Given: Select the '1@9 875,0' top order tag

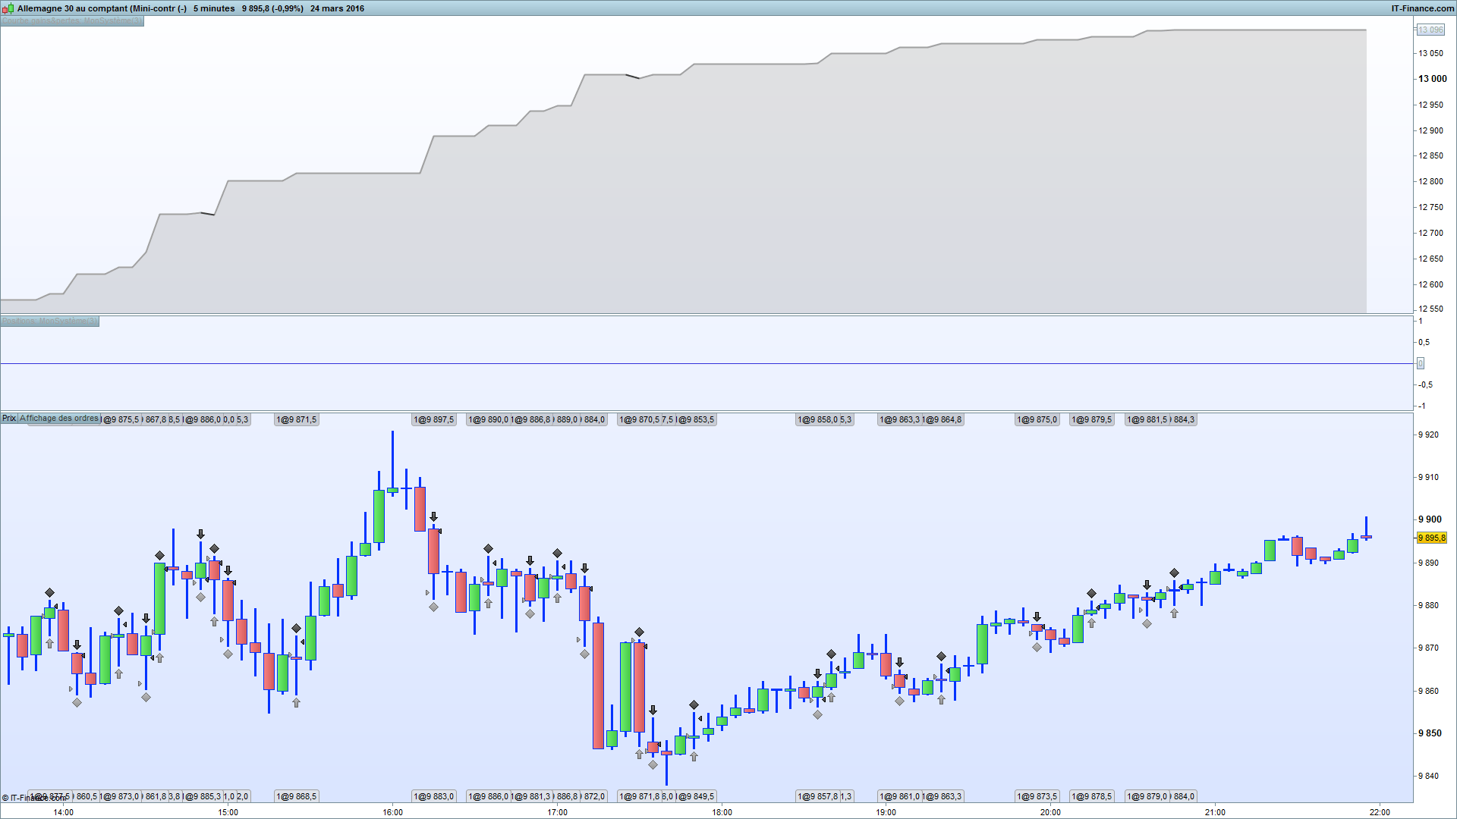Looking at the screenshot, I should click(1037, 420).
